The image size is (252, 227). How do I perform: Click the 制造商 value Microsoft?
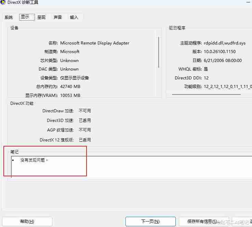(70, 52)
